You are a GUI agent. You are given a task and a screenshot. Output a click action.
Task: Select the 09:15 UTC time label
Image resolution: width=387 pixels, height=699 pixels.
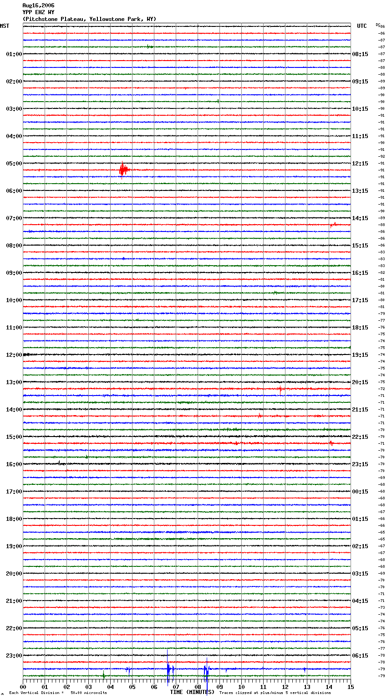pos(360,82)
